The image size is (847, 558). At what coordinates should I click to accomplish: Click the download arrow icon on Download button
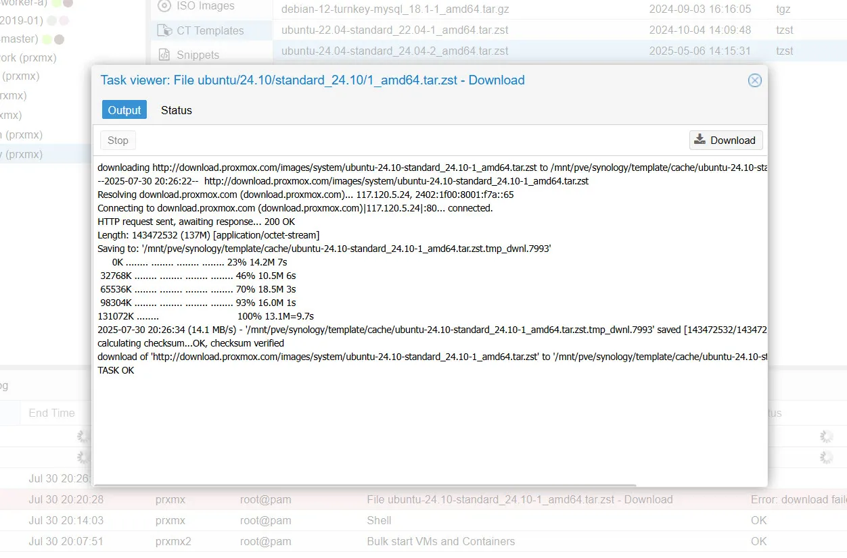coord(700,140)
